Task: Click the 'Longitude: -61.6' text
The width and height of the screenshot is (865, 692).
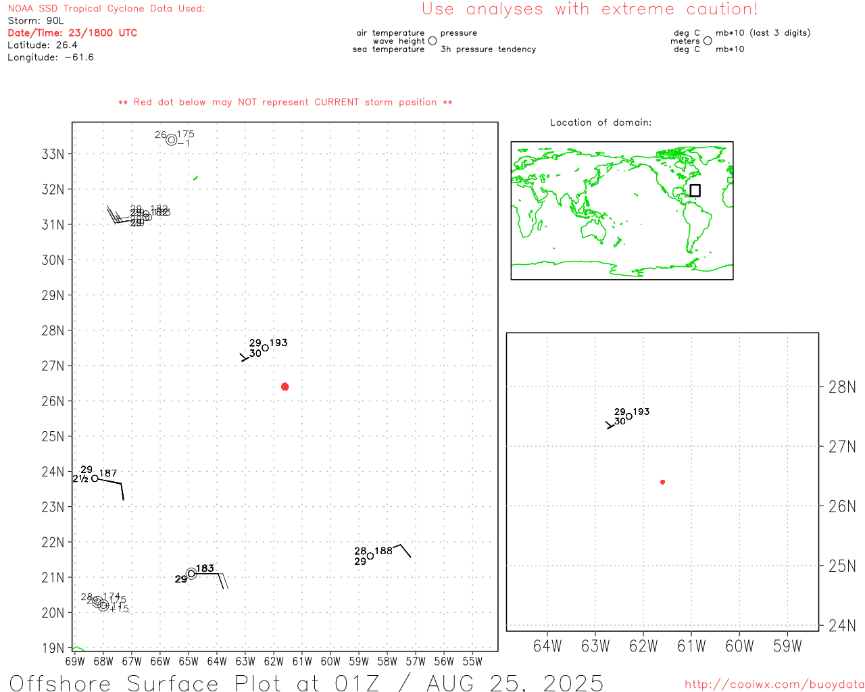Action: [x=51, y=57]
